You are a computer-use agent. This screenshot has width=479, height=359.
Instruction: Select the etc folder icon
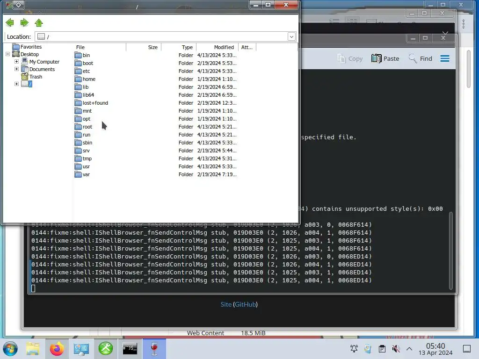(x=78, y=71)
